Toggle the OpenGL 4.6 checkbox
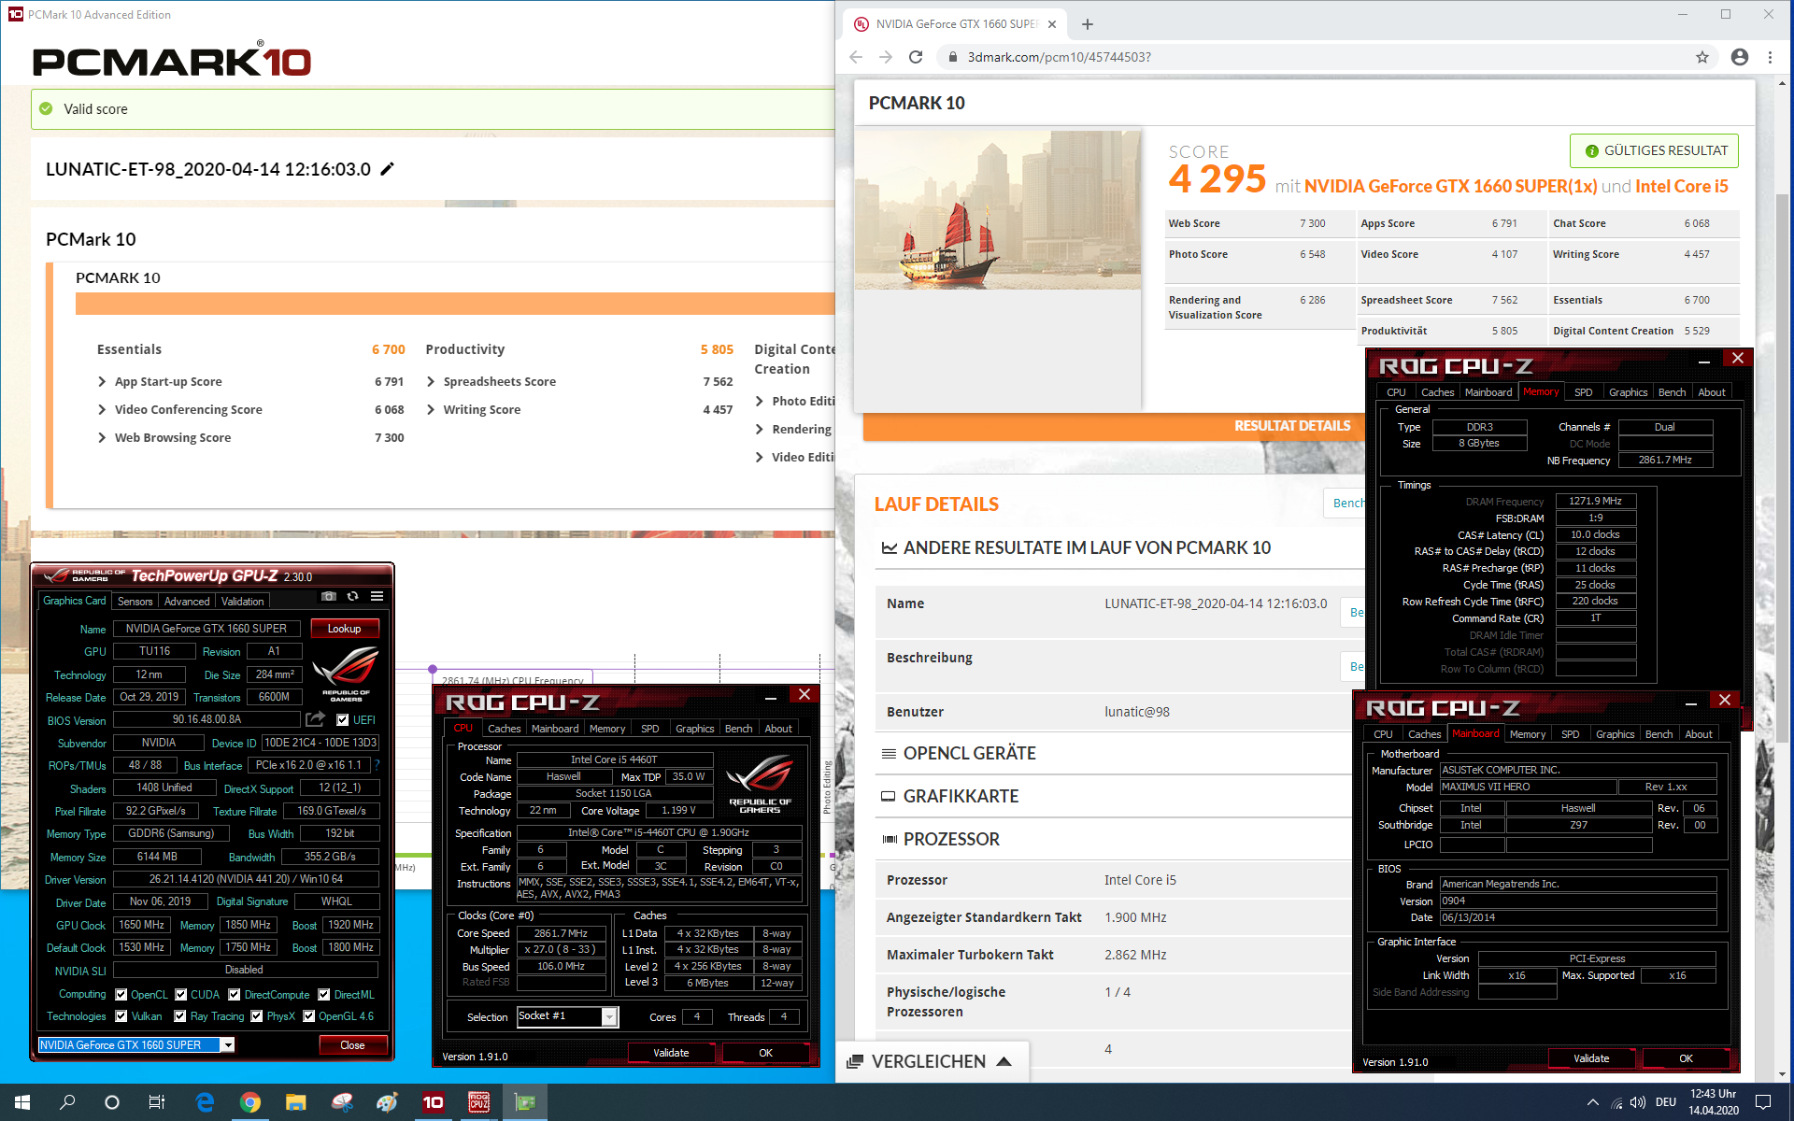The image size is (1794, 1121). 309,1016
